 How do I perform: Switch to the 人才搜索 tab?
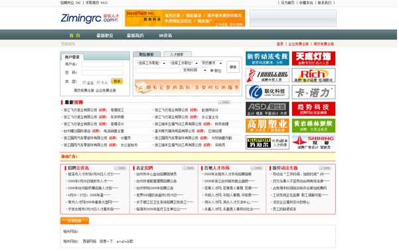[177, 54]
